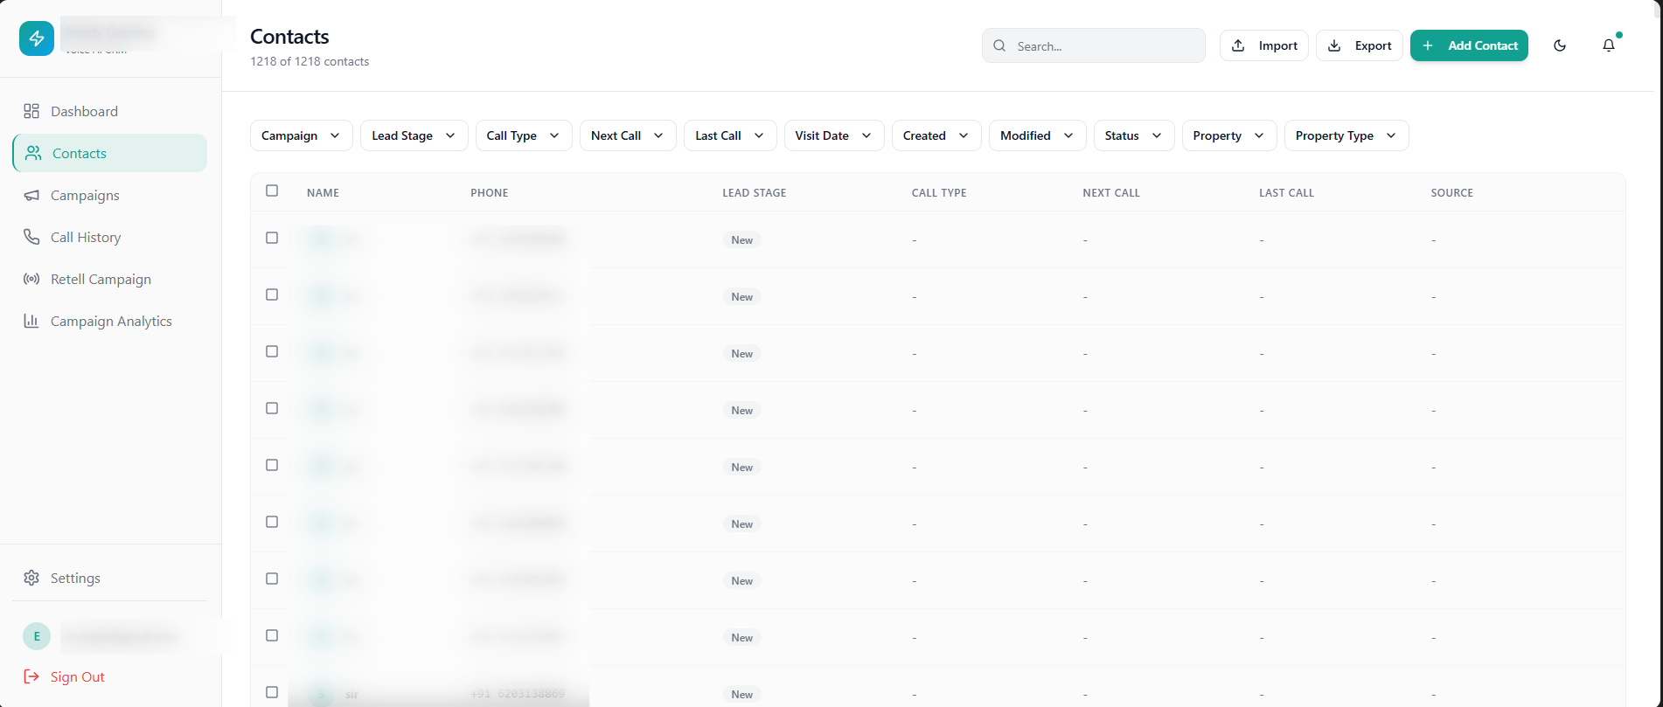Screen dimensions: 1663x707
Task: Check the second contact row checkbox
Action: pyautogui.click(x=272, y=295)
